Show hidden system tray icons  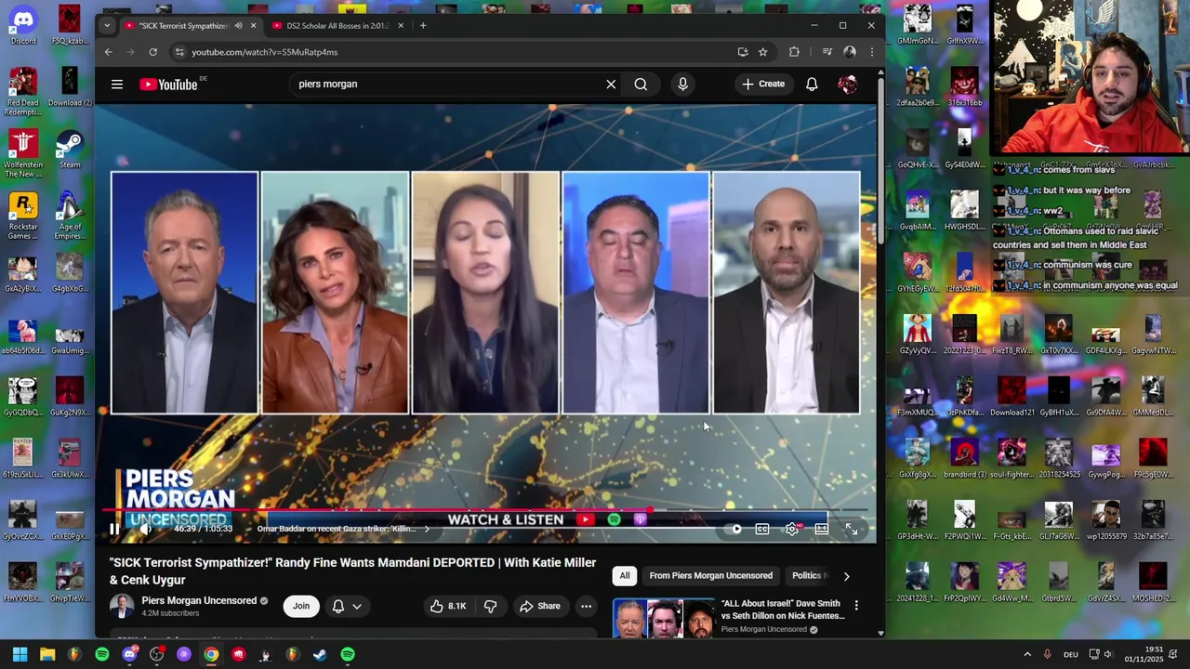1027,654
